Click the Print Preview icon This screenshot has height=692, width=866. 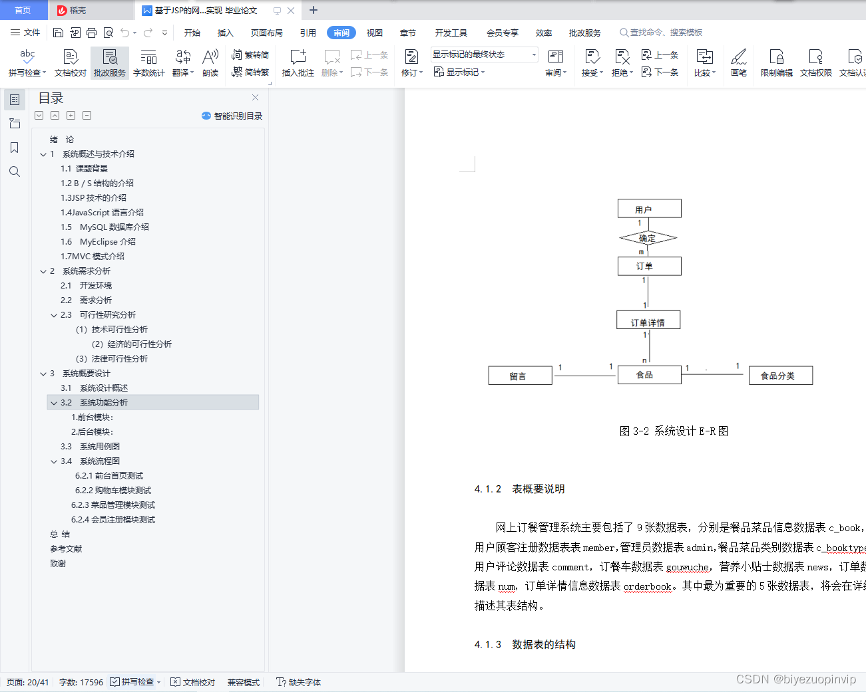(108, 33)
